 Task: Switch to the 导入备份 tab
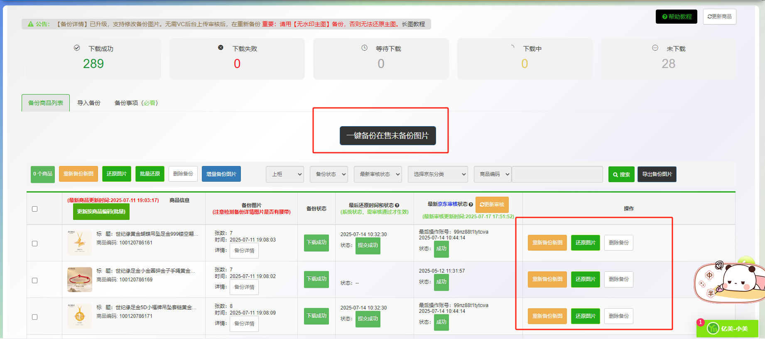(x=89, y=103)
